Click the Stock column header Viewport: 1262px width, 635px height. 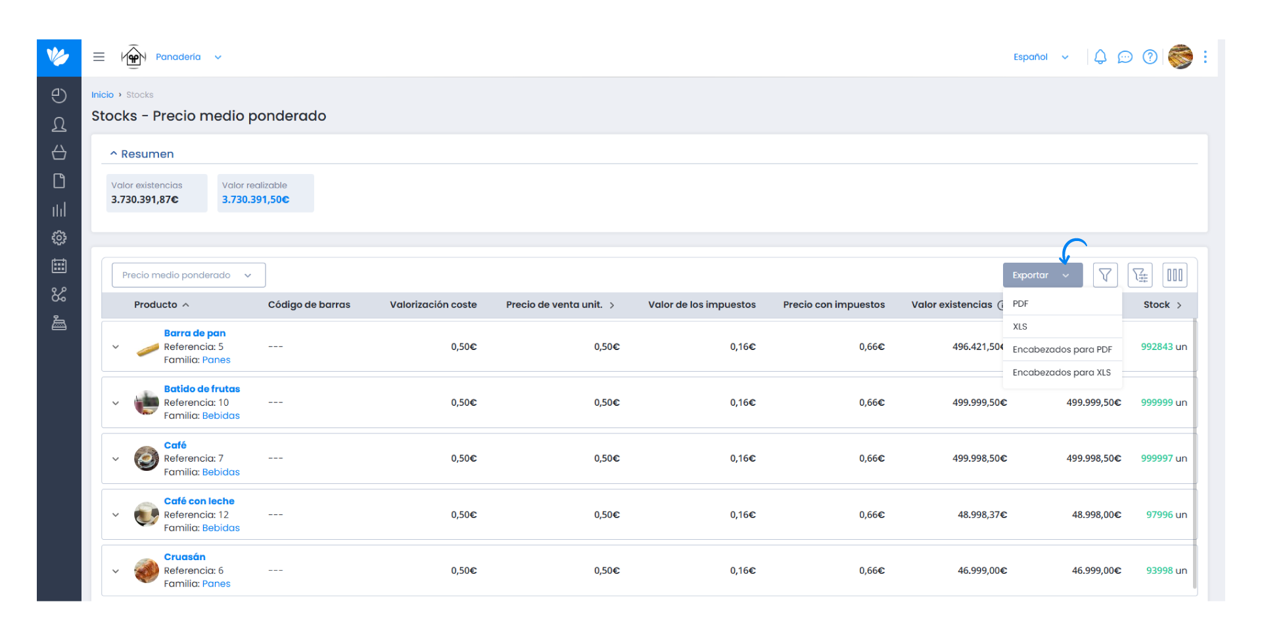coord(1162,305)
